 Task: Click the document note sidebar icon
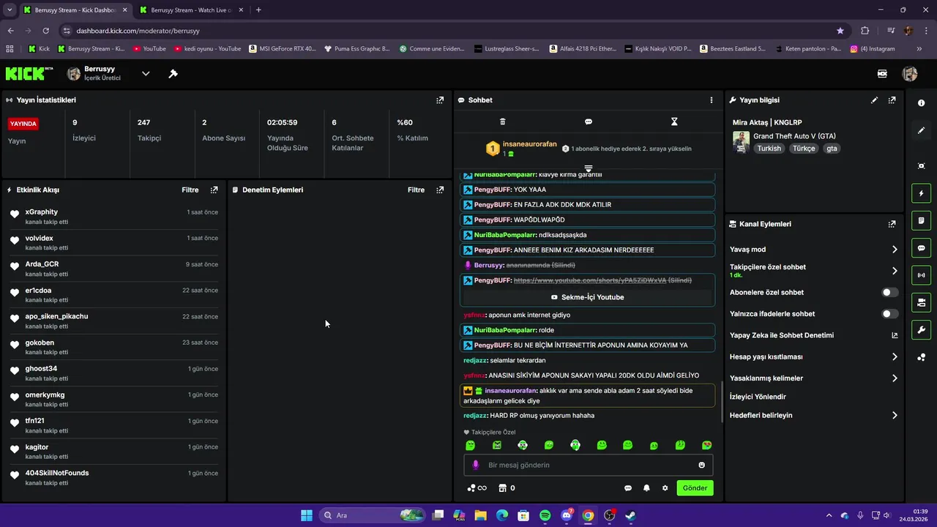pos(921,220)
